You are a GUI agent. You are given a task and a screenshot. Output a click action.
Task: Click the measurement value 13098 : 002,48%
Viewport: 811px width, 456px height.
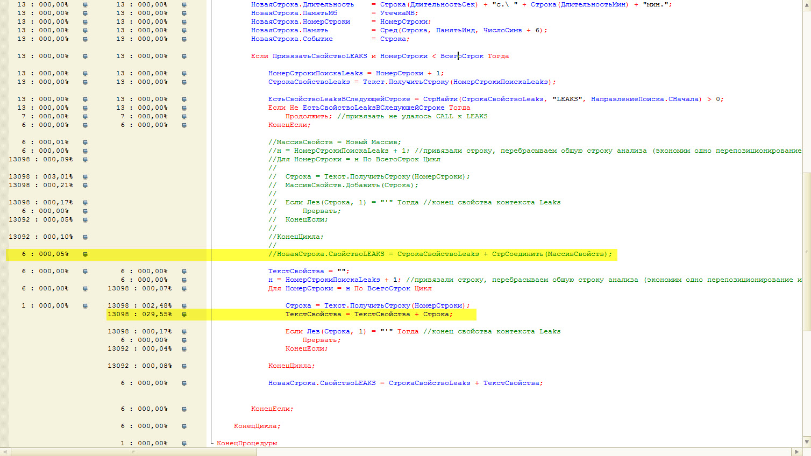(140, 306)
